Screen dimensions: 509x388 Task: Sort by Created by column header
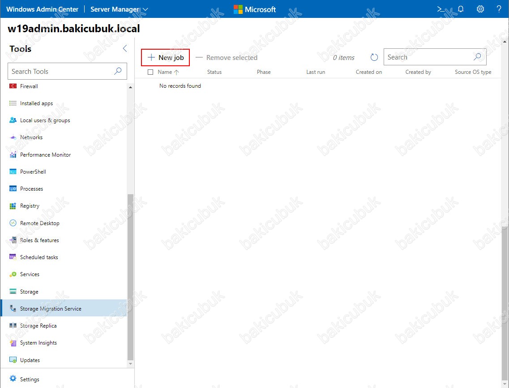click(x=418, y=72)
